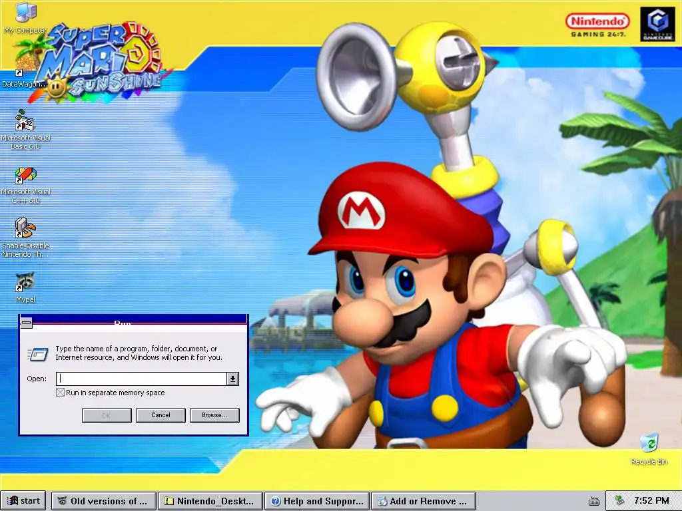This screenshot has height=511, width=682.
Task: Click the 7:52 PM taskbar clock
Action: pos(651,500)
